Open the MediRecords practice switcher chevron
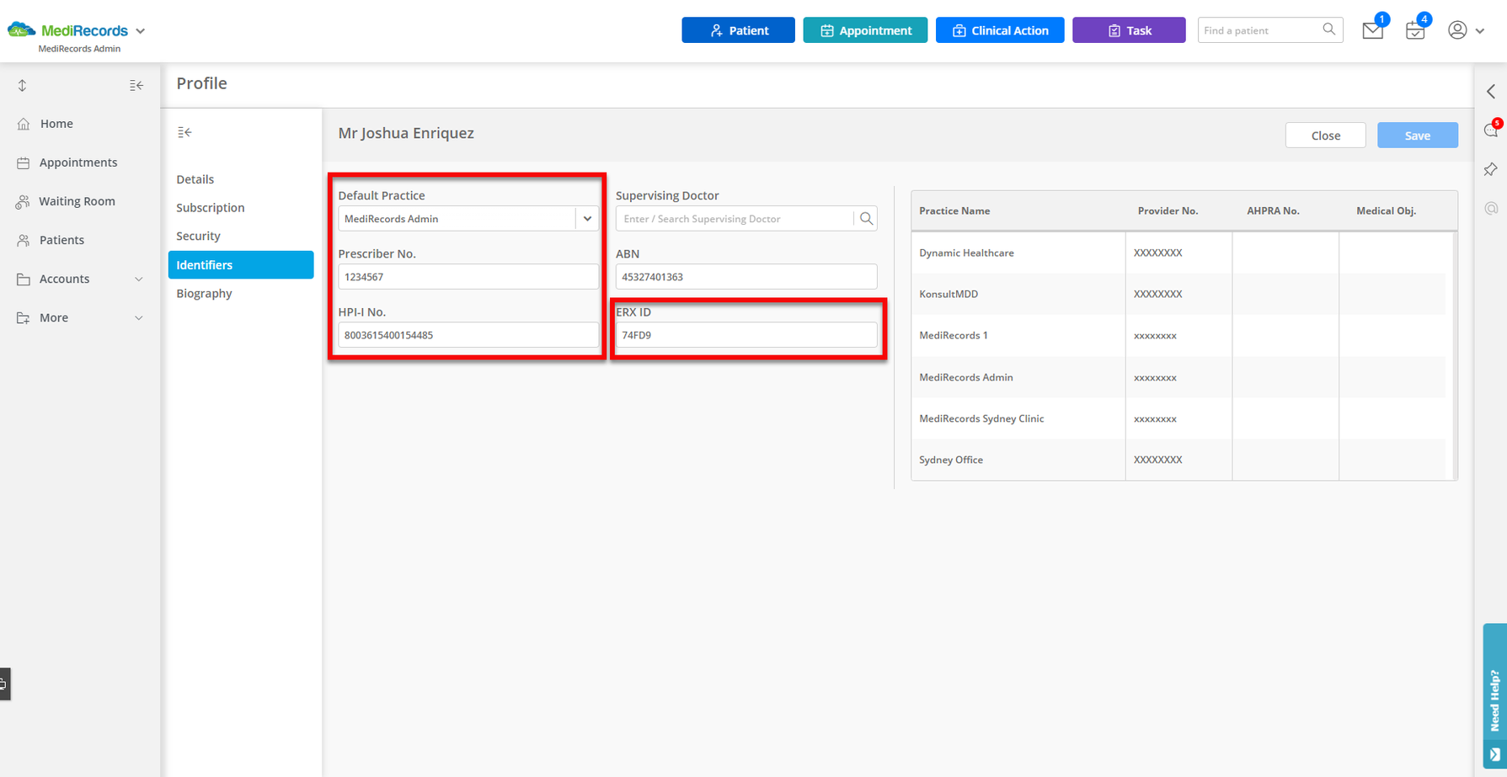Viewport: 1507px width, 777px height. click(x=141, y=31)
